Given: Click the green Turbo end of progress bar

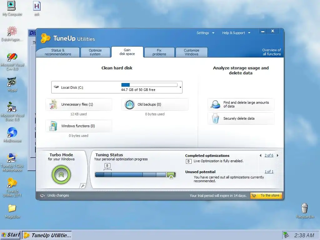Looking at the screenshot, I should 171,175.
